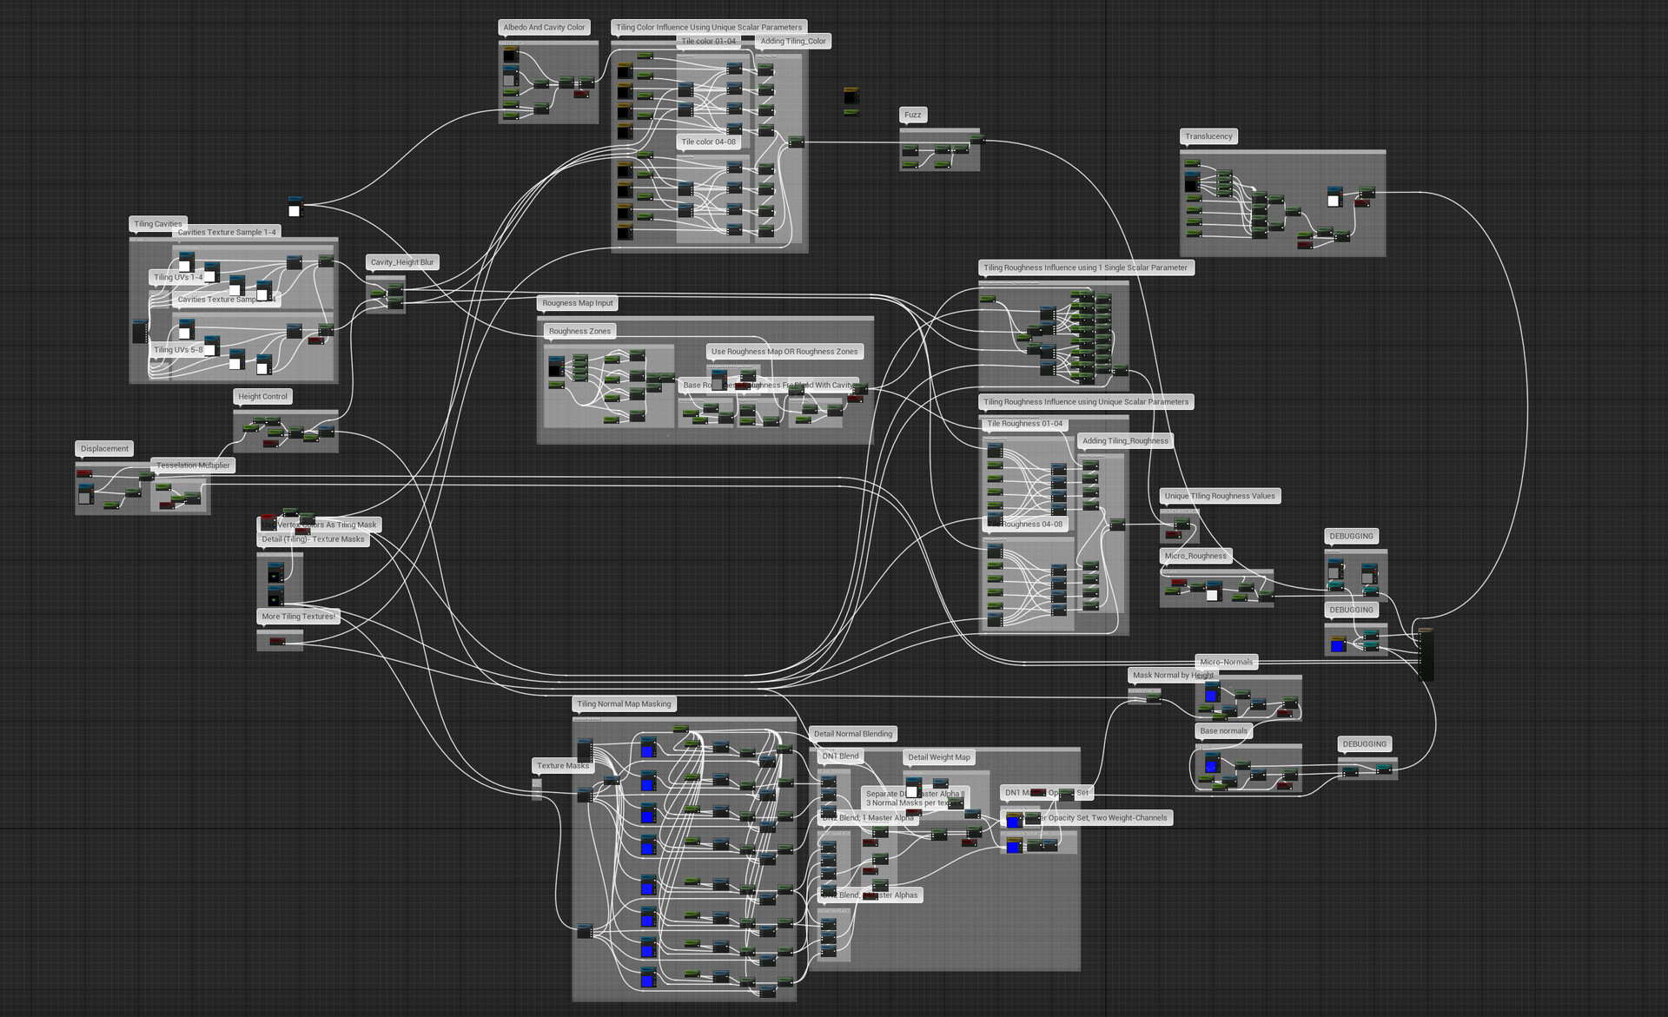
Task: Click the Height Control comment label
Action: coord(263,396)
